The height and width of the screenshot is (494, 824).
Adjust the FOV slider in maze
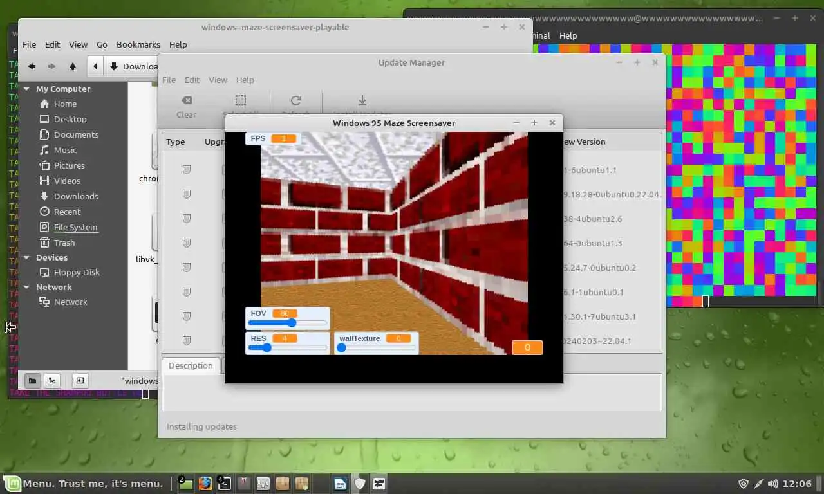pos(288,323)
